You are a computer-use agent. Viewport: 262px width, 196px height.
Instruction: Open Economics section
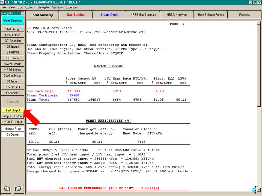click(13, 93)
